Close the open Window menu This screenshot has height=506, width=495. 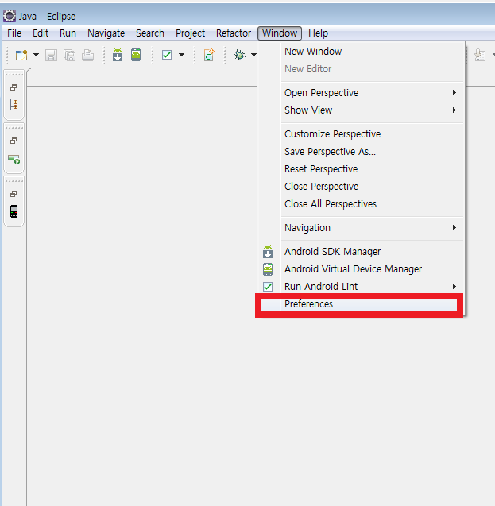point(280,33)
